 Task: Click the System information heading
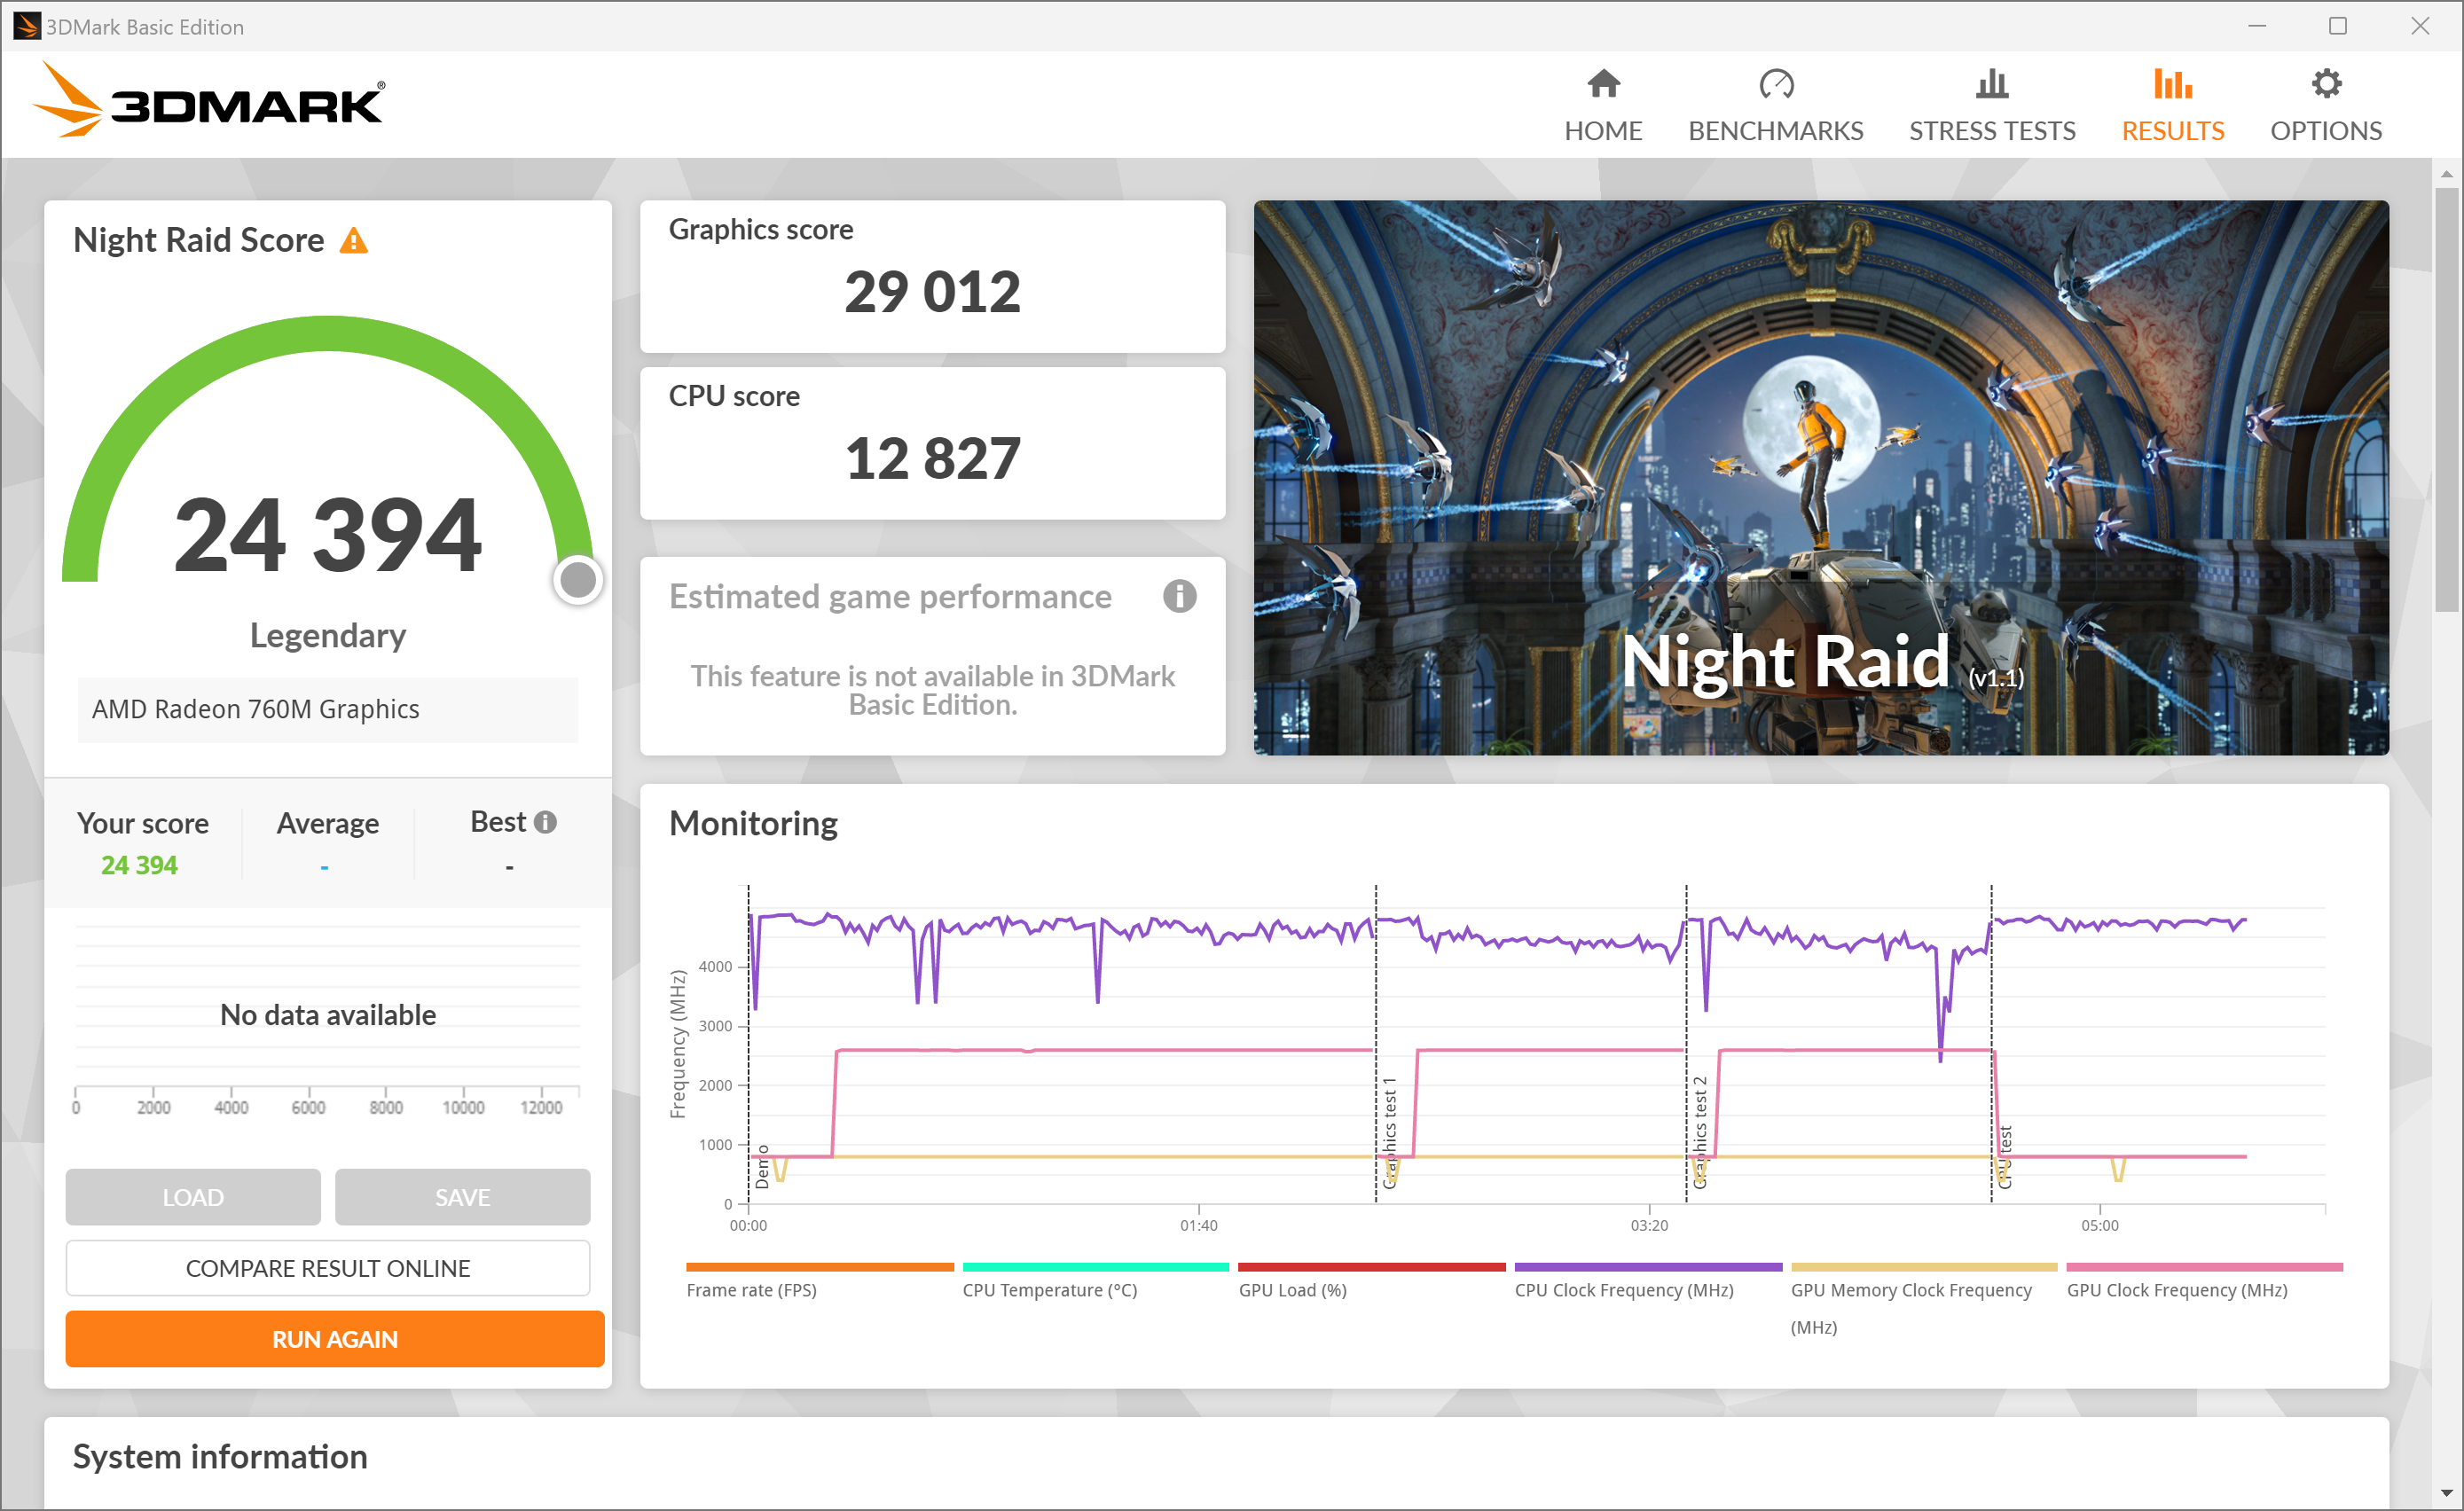pos(220,1457)
